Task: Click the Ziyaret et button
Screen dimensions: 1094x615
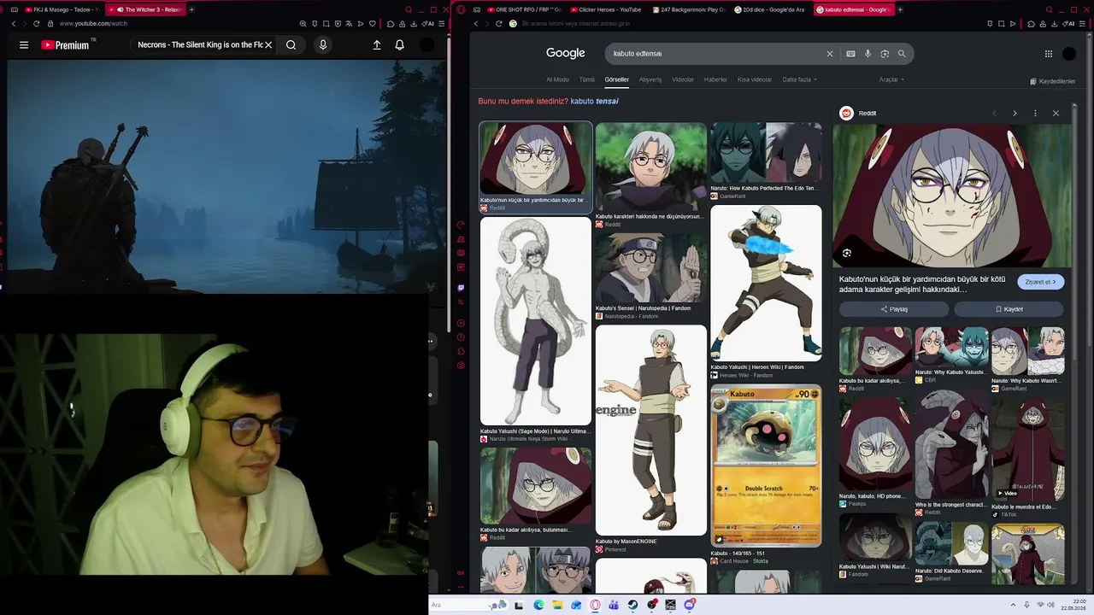Action: pos(1041,282)
